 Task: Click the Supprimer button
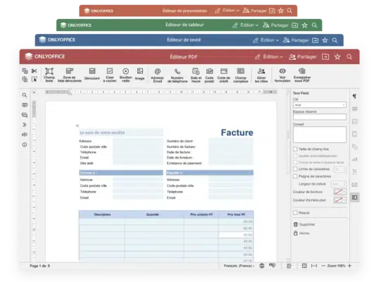pyautogui.click(x=304, y=224)
